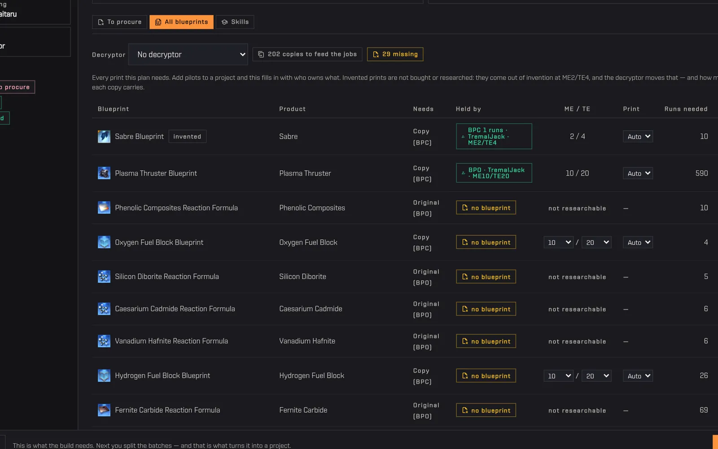
Task: Click no blueprint for Caesarium Cadmide
Action: (x=486, y=309)
